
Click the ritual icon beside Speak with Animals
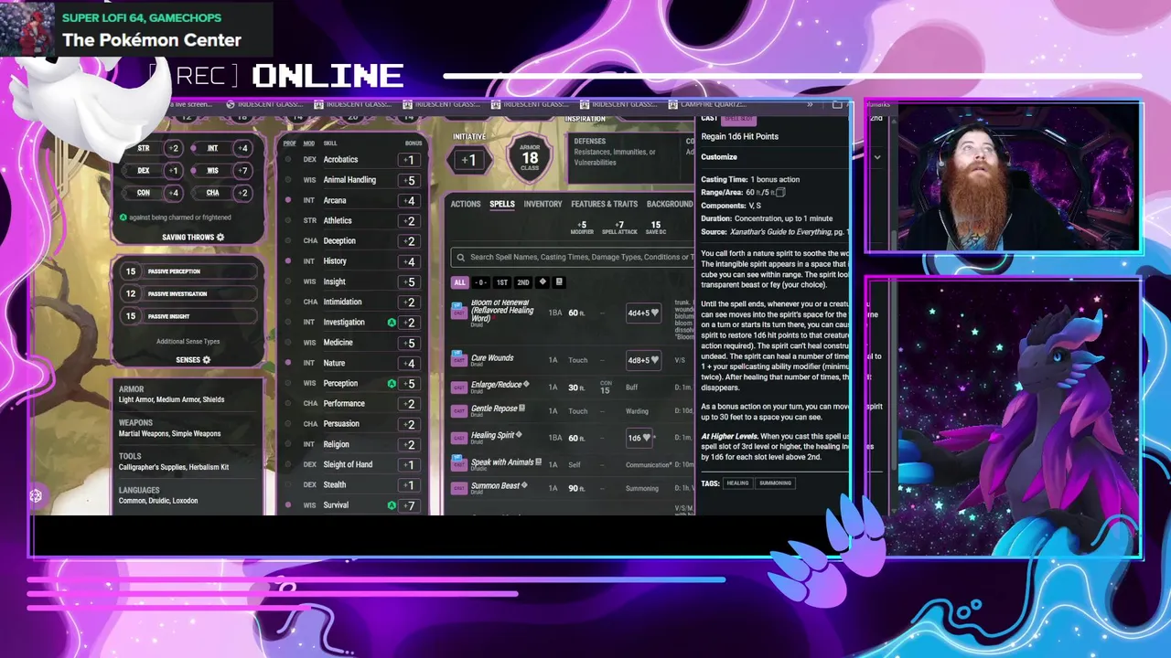539,462
